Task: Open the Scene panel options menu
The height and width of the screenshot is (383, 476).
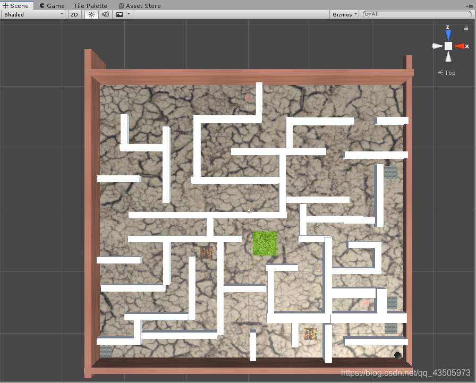Action: coord(469,6)
